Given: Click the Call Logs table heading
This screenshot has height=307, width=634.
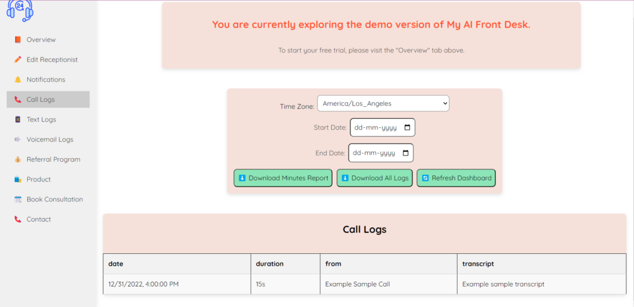Looking at the screenshot, I should 365,230.
